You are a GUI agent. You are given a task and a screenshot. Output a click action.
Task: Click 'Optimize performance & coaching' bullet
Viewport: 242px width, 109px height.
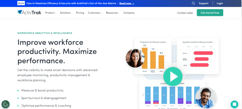tap(46, 106)
